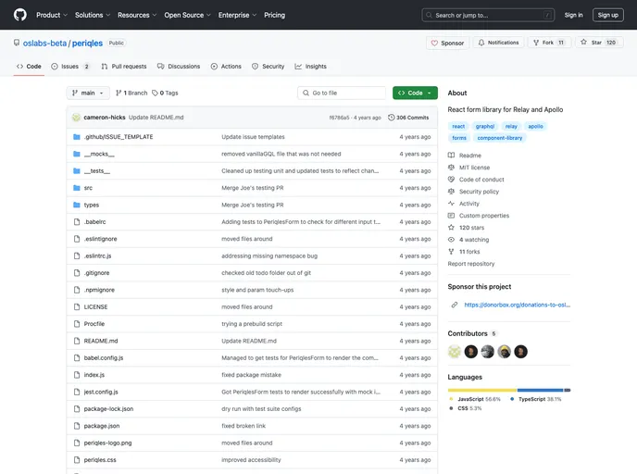The image size is (637, 474).
Task: Click the branch icon beside 1 Branch
Action: (119, 93)
